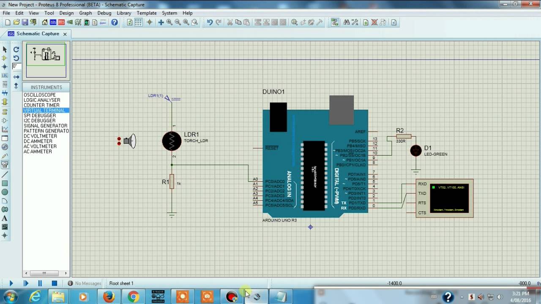Select Component mode in left toolbar
The image size is (541, 304).
(x=5, y=58)
